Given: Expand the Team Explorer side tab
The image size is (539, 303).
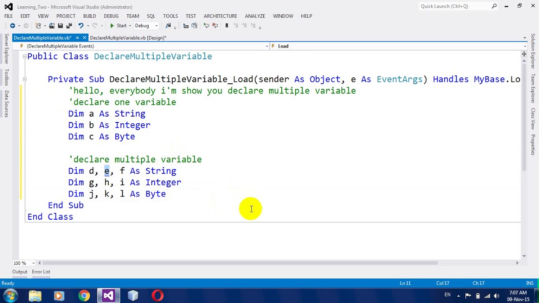Looking at the screenshot, I should (x=533, y=88).
